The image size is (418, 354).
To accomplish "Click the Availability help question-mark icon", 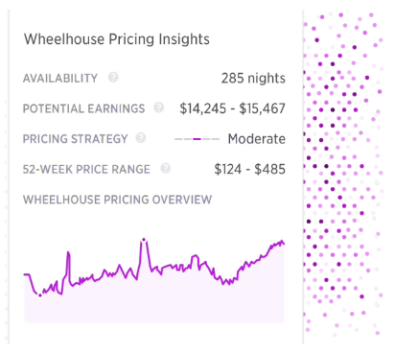I will (113, 77).
